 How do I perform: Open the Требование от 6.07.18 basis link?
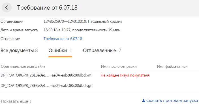pos(63,39)
